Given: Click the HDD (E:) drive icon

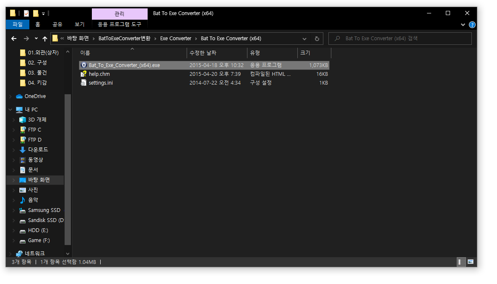Looking at the screenshot, I should pos(23,231).
